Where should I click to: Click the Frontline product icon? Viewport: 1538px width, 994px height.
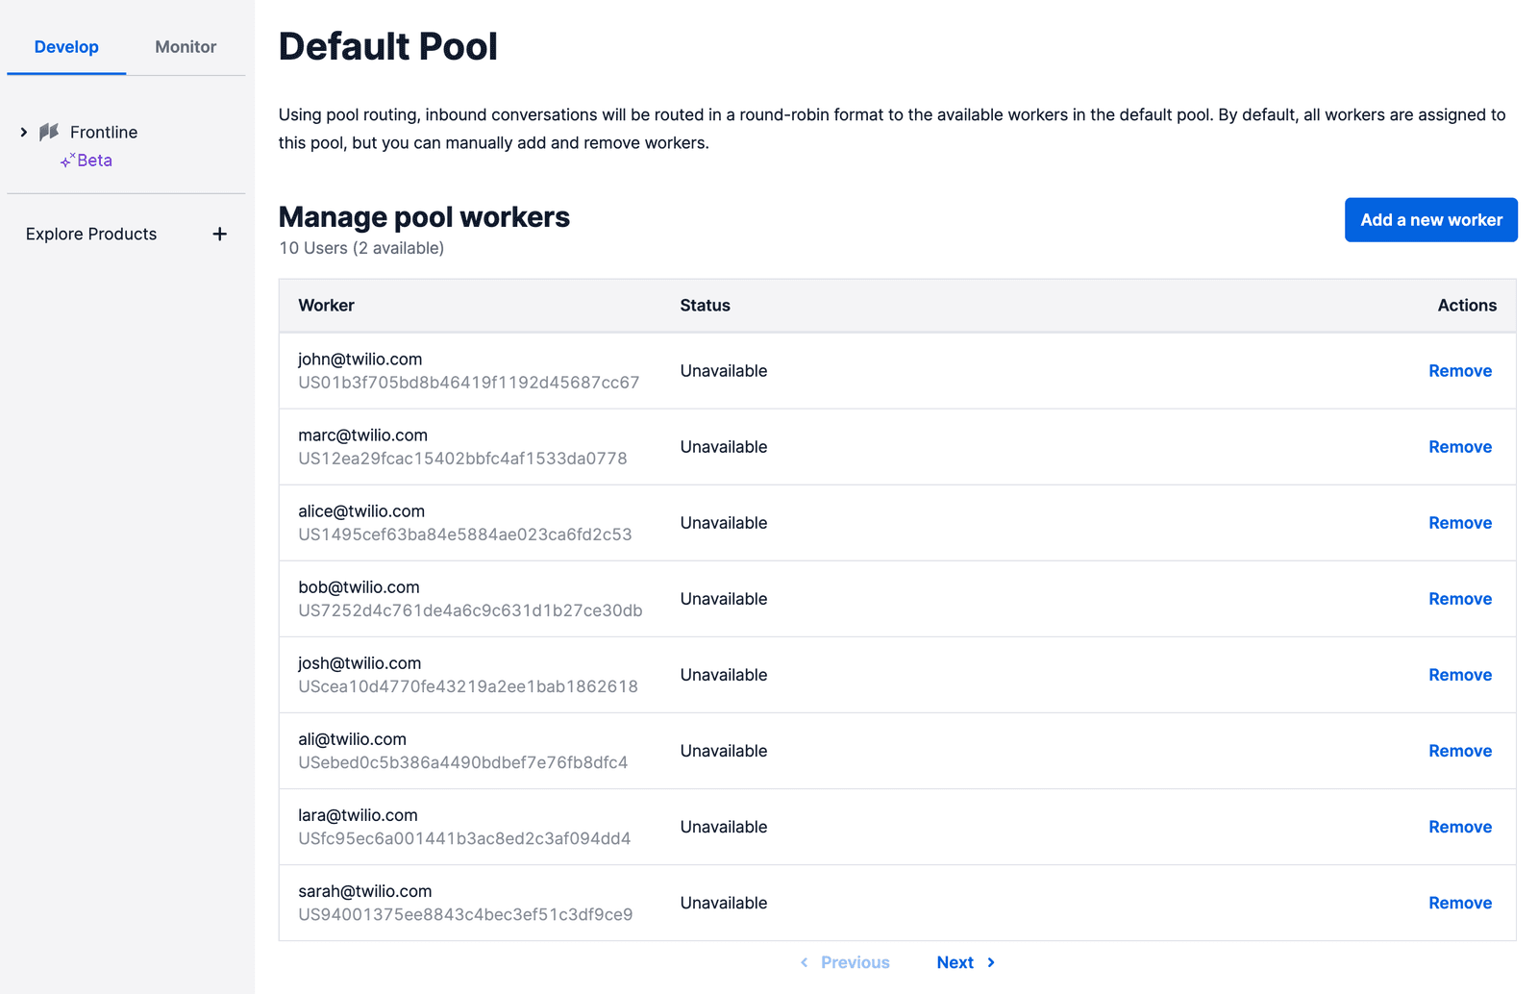(x=49, y=132)
